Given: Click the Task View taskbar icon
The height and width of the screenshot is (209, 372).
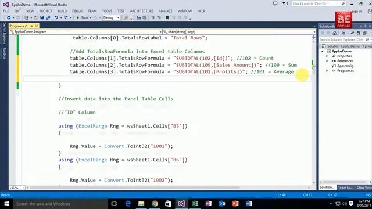Looking at the screenshot, I should click(114, 204).
